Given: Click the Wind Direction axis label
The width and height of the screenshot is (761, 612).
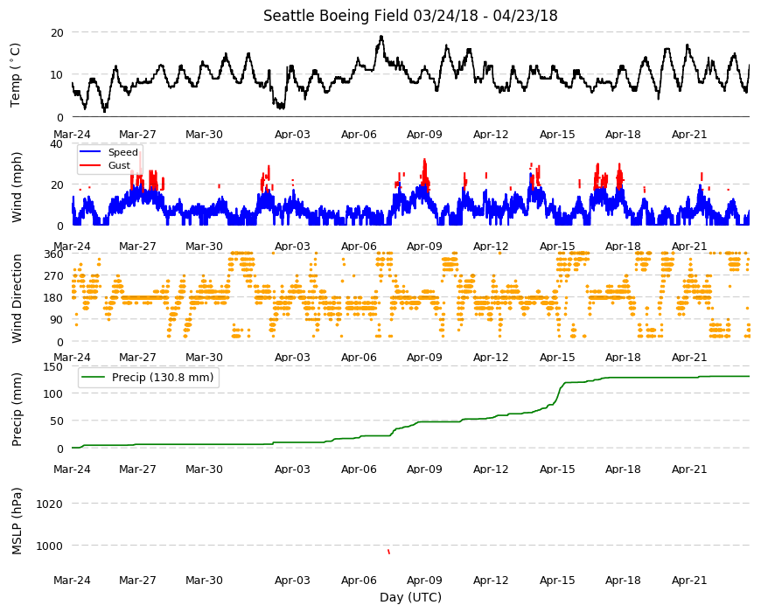Looking at the screenshot, I should pyautogui.click(x=17, y=298).
